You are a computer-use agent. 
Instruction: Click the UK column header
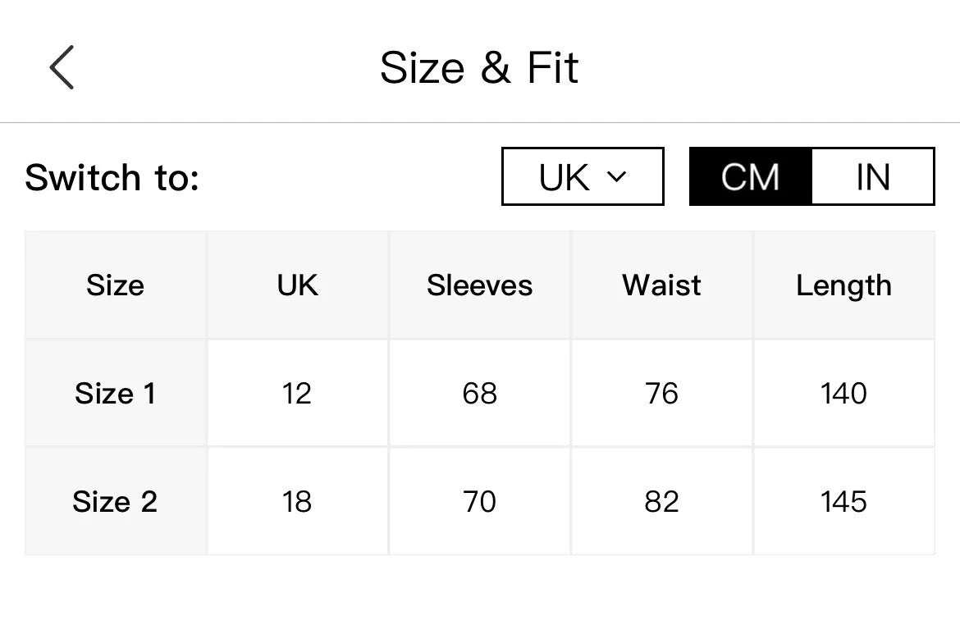(298, 285)
